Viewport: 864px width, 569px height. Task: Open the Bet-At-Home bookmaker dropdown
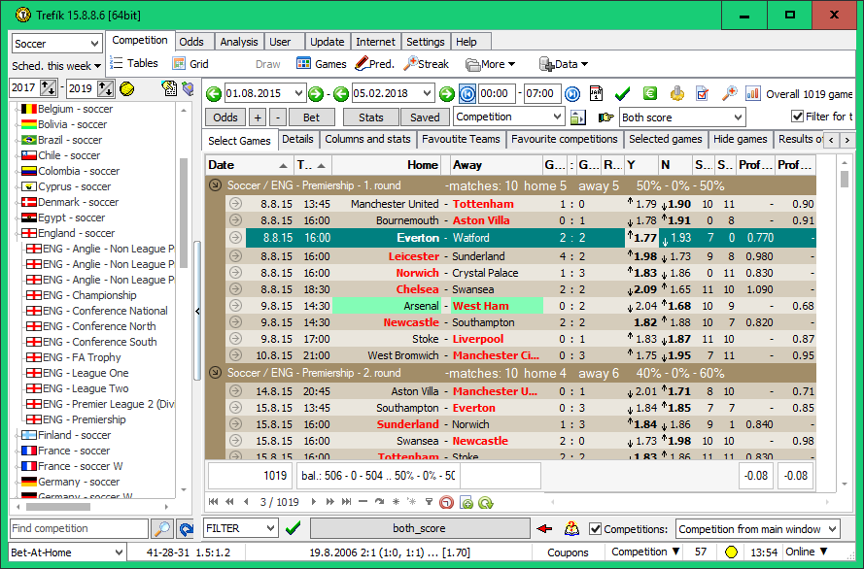pos(67,552)
